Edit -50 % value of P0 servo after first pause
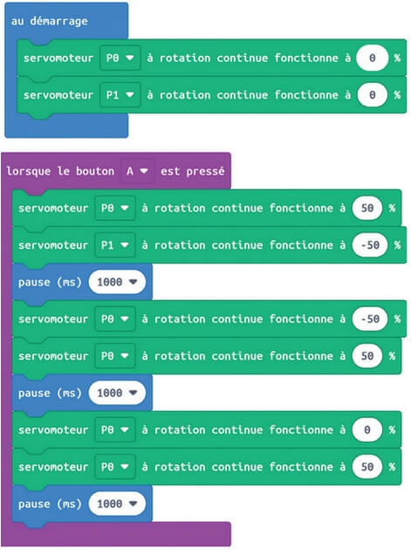 [x=370, y=319]
